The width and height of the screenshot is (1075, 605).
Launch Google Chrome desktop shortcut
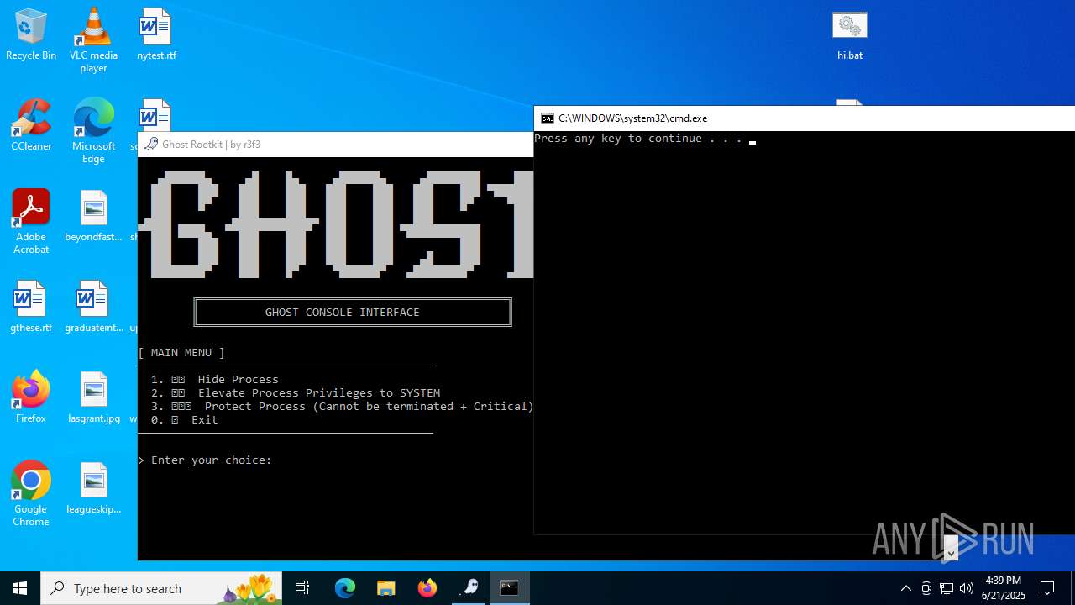tap(31, 494)
